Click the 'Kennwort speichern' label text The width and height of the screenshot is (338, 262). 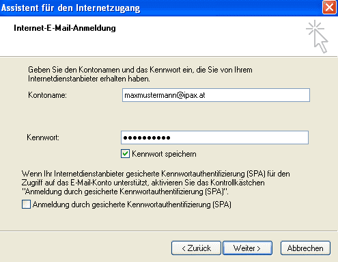click(x=164, y=154)
